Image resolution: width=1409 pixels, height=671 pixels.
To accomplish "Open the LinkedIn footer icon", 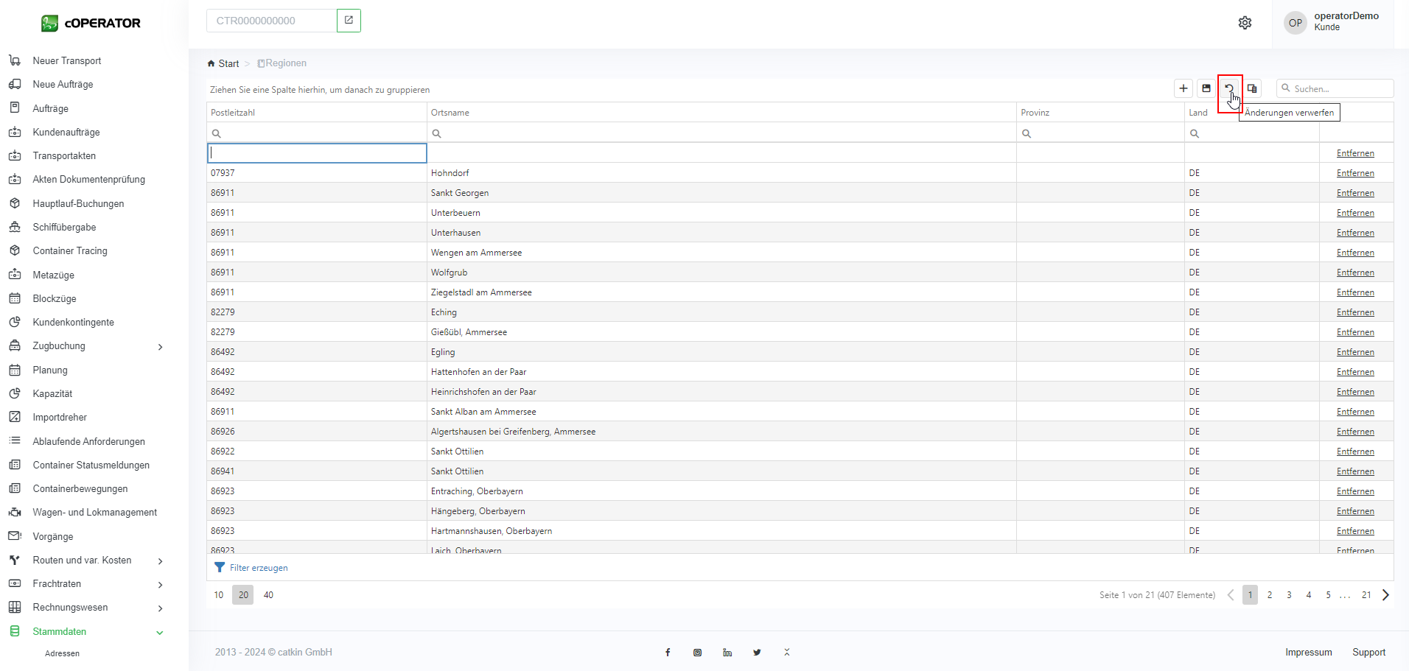I will pos(727,653).
